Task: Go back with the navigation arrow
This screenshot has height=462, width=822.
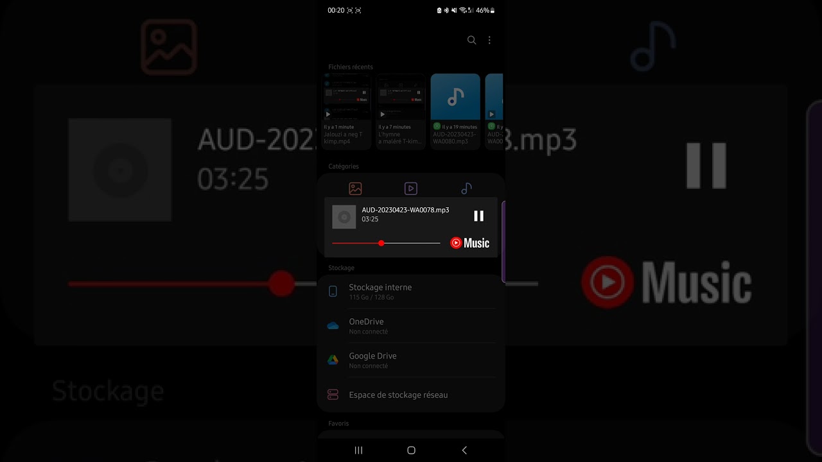Action: click(x=464, y=450)
